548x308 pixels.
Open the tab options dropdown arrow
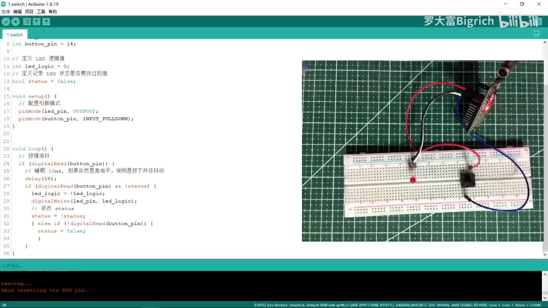click(x=536, y=33)
